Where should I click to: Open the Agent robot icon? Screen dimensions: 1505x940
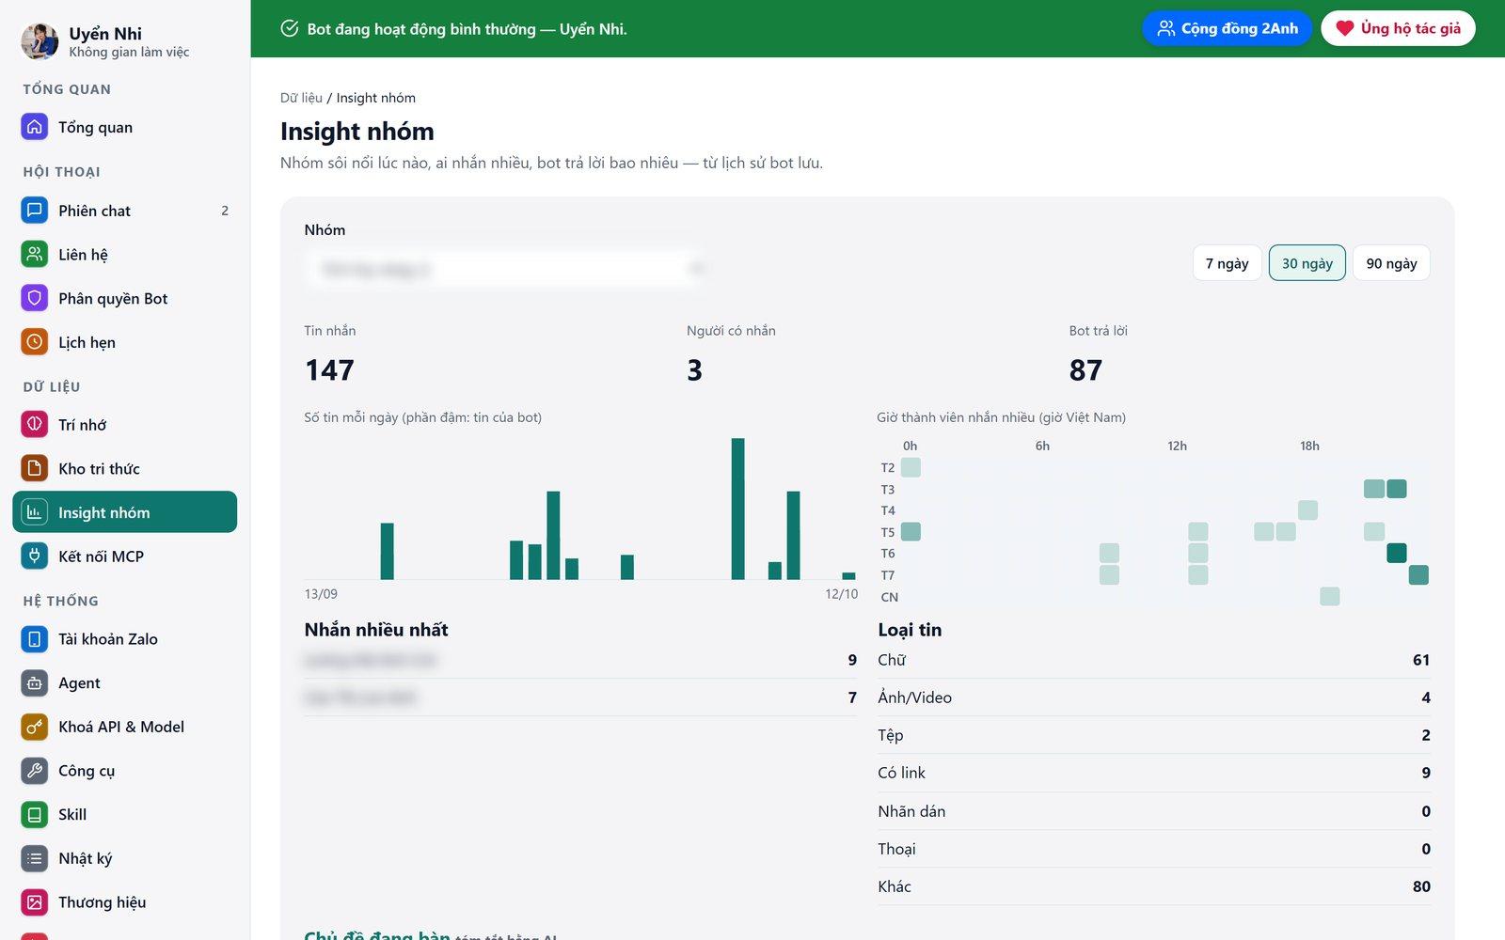pyautogui.click(x=35, y=683)
